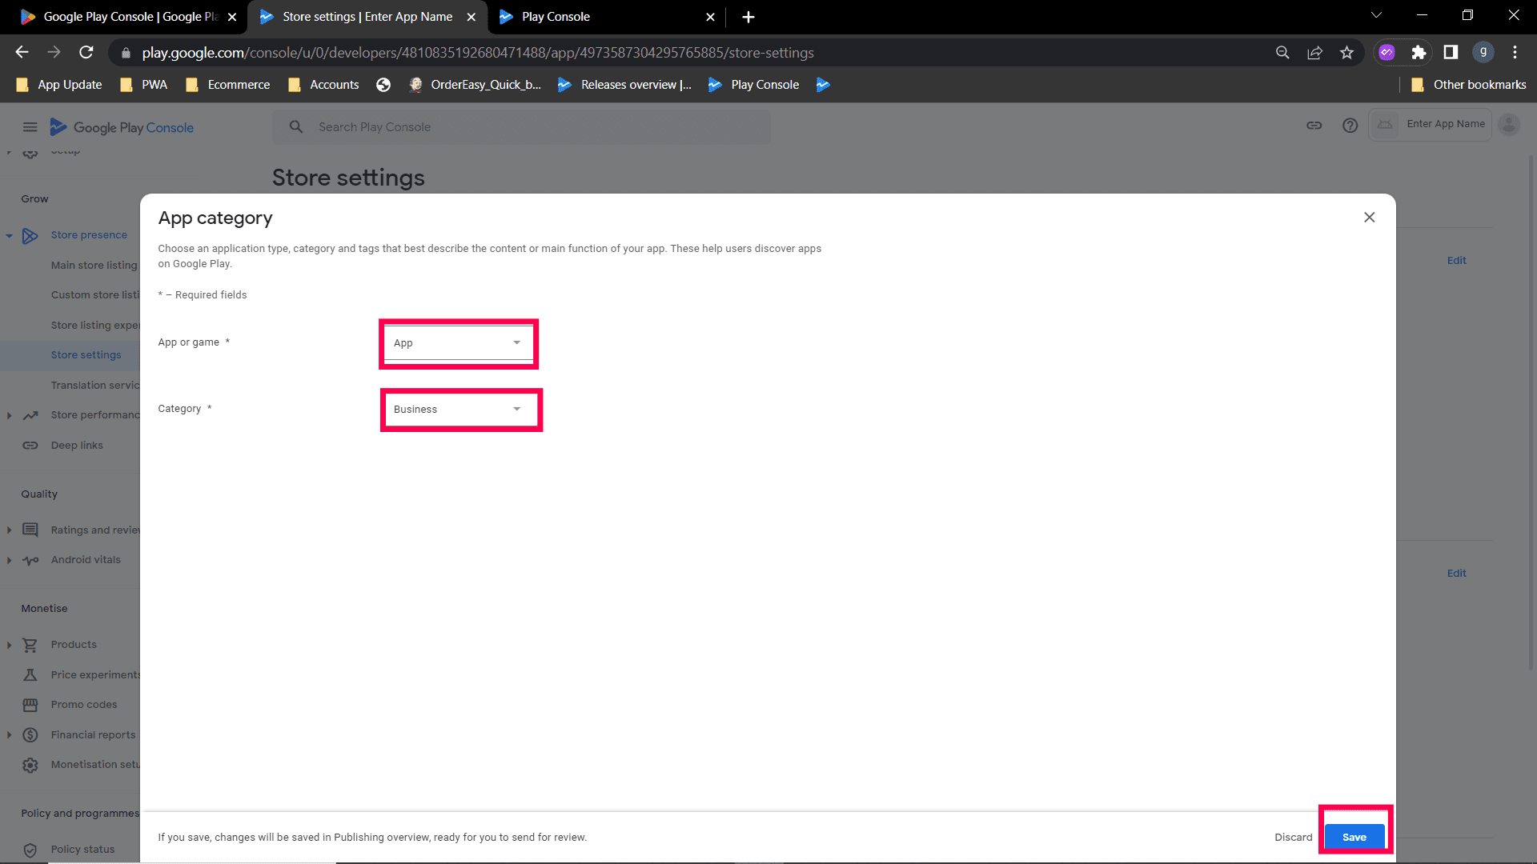1537x864 pixels.
Task: Open the App or game dropdown
Action: click(x=458, y=343)
